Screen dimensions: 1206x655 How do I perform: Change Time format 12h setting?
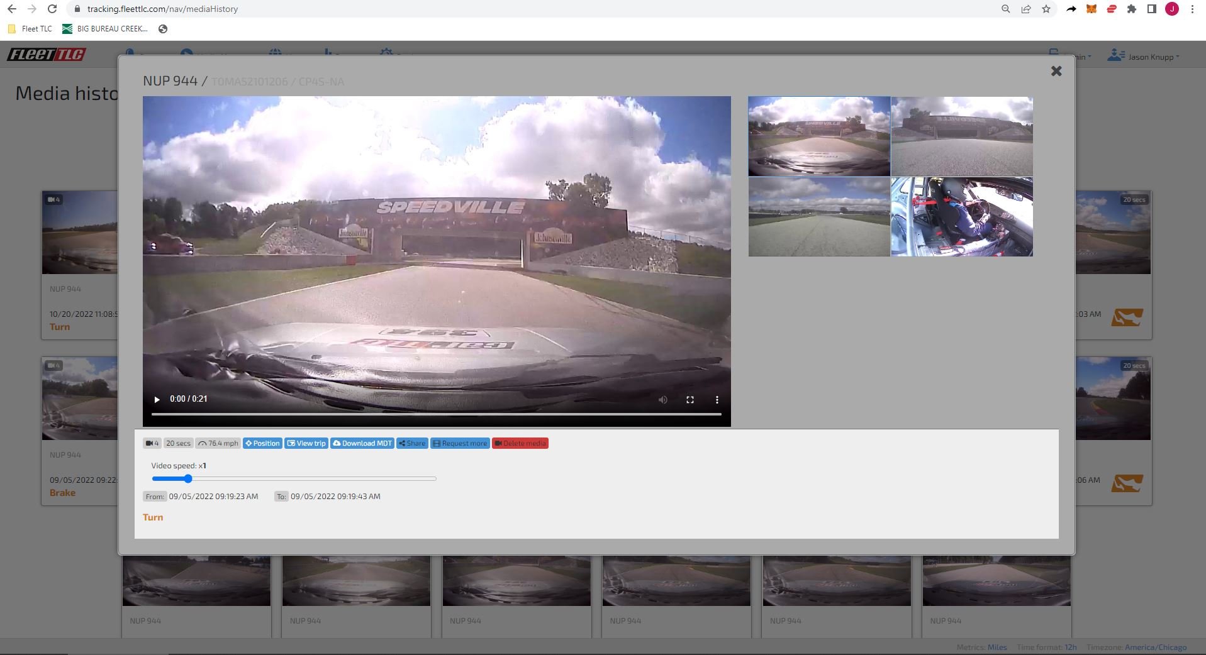(x=1071, y=647)
